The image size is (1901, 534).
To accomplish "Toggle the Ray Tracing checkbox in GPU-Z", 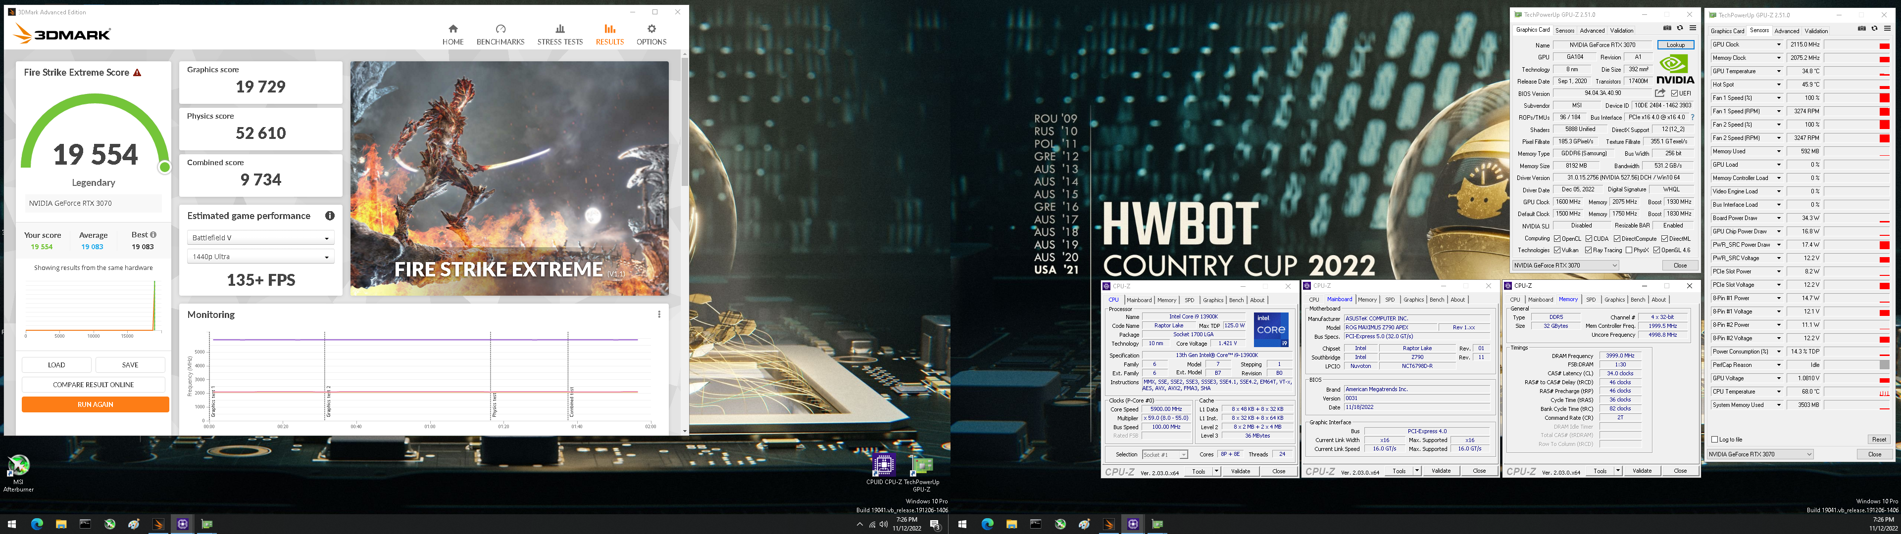I will 1588,251.
